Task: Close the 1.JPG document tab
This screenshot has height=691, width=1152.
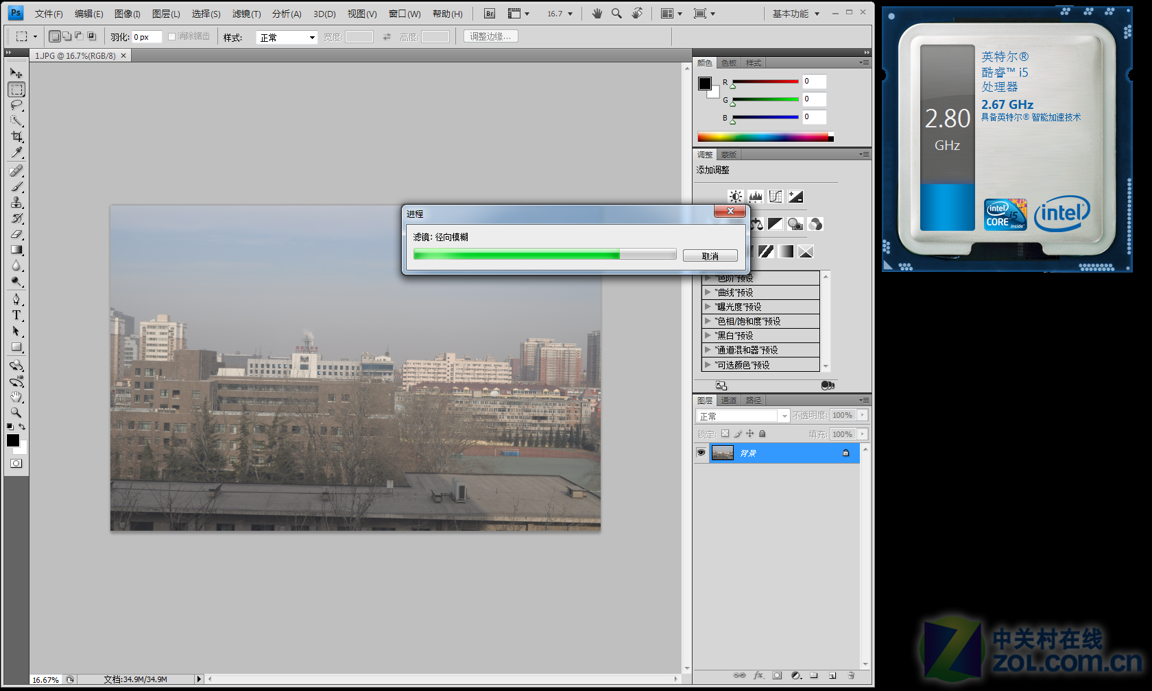Action: click(123, 56)
